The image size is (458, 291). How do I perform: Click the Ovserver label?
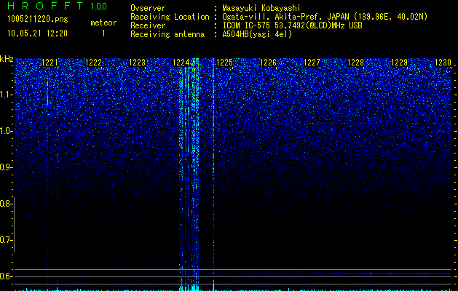coord(148,8)
